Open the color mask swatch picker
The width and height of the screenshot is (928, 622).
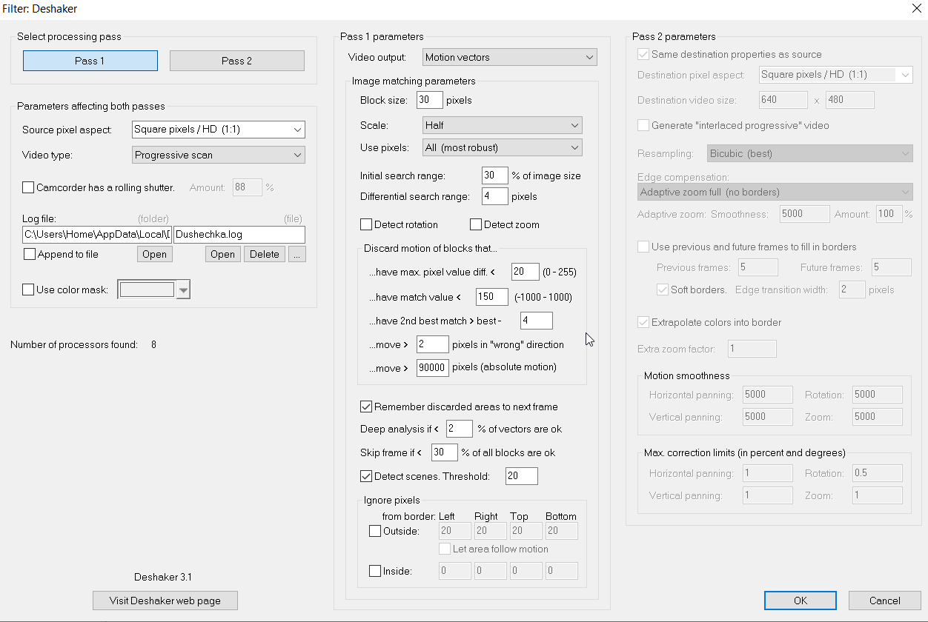pos(155,290)
